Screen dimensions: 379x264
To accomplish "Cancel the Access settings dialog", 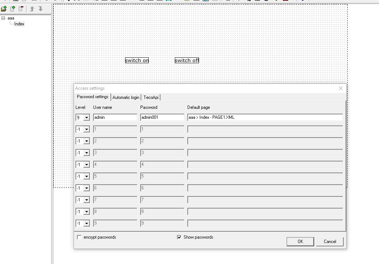I will 330,242.
